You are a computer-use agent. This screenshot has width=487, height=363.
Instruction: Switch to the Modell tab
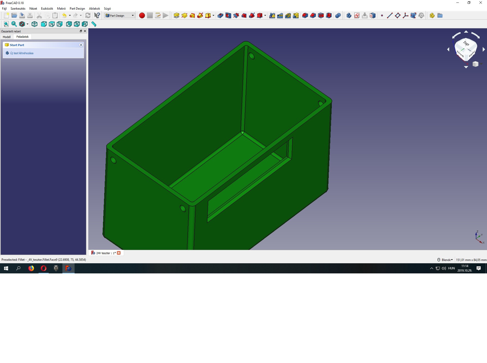7,37
